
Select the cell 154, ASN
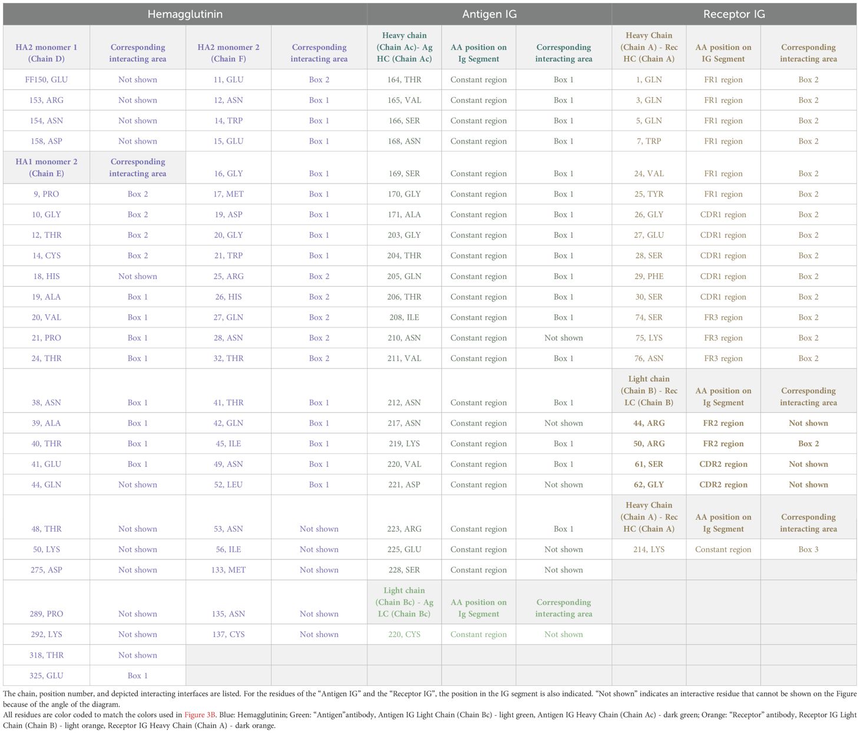[47, 121]
